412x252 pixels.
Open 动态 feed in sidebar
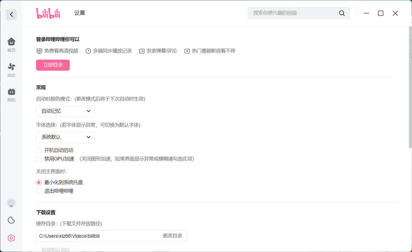pos(11,70)
